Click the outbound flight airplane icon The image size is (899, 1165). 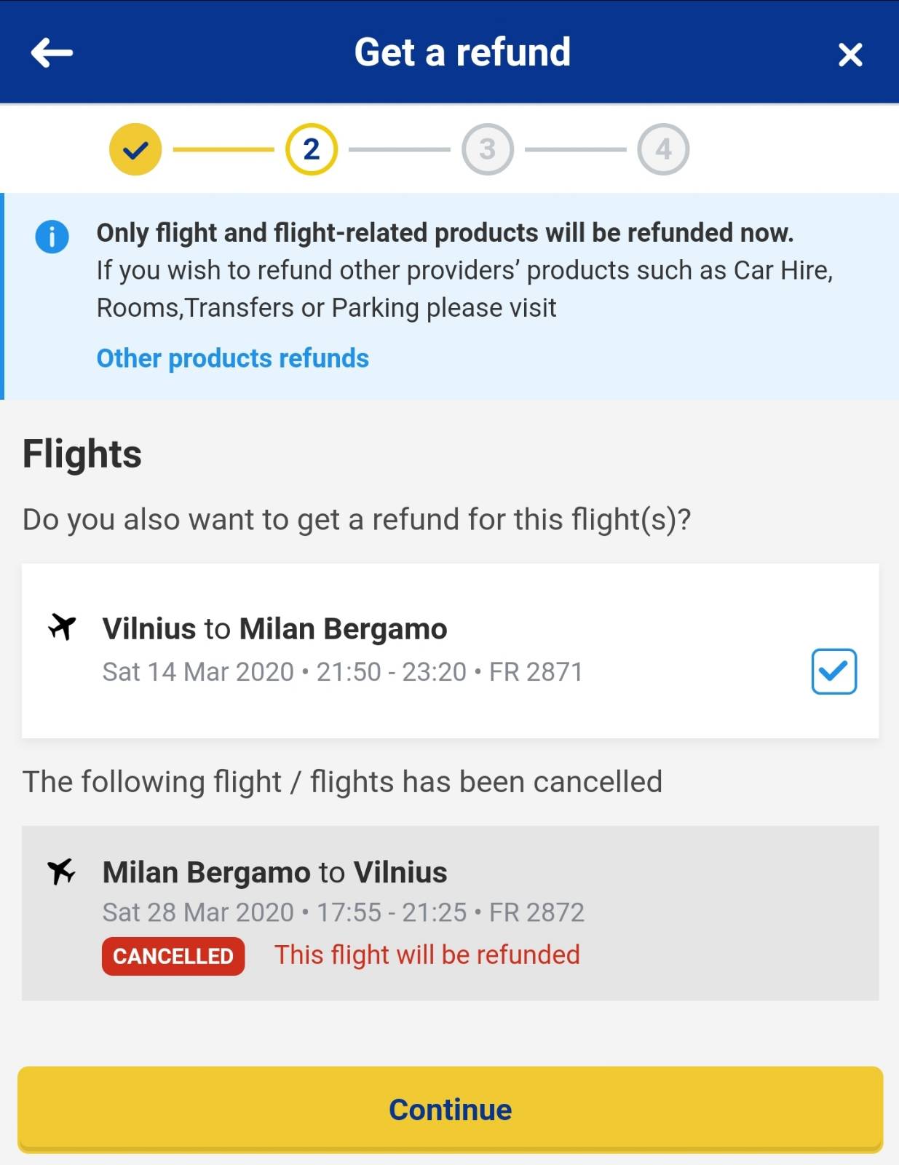62,627
